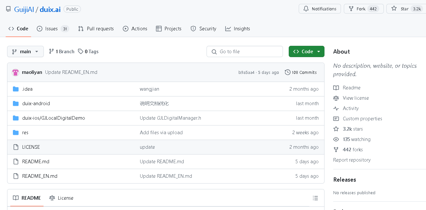Open the res folder
Viewport: 426px width, 210px height.
[25, 133]
